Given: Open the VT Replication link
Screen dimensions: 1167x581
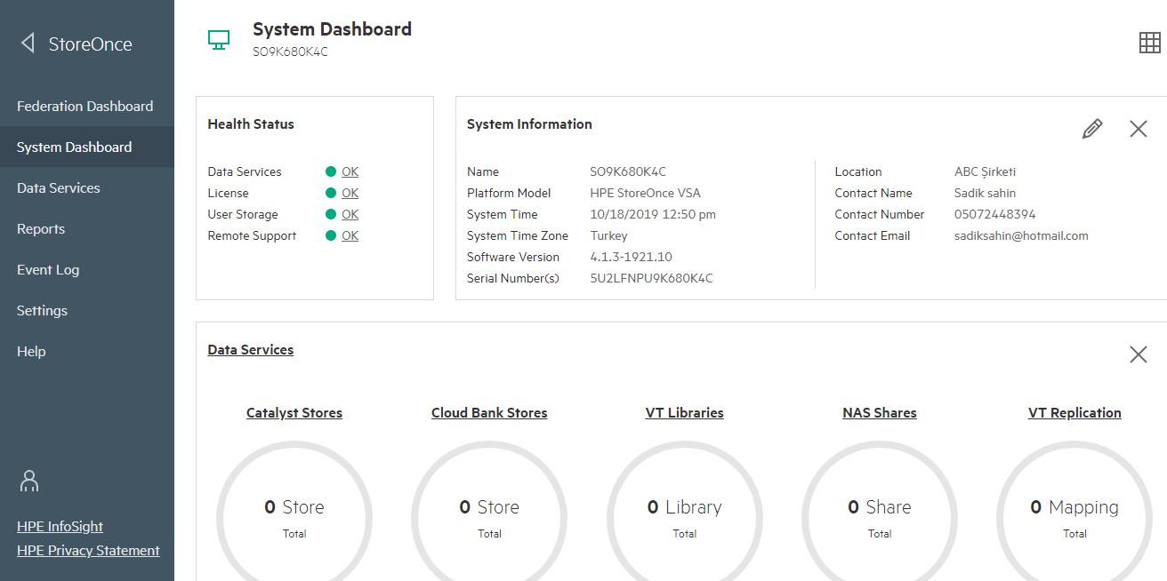Looking at the screenshot, I should point(1074,413).
